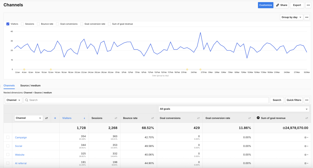Open the Channel dropdown beside search box
This screenshot has height=168, width=313.
coord(13,100)
